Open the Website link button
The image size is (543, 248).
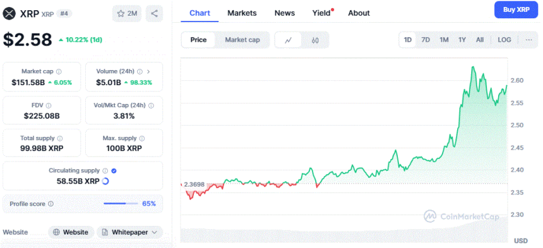click(71, 232)
